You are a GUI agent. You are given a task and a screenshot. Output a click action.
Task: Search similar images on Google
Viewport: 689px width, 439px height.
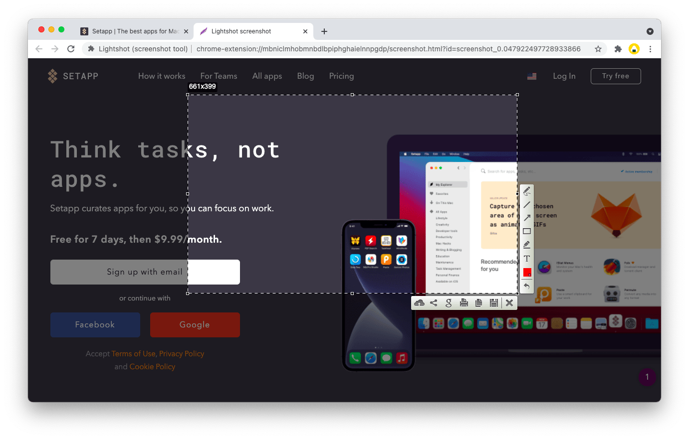(449, 303)
